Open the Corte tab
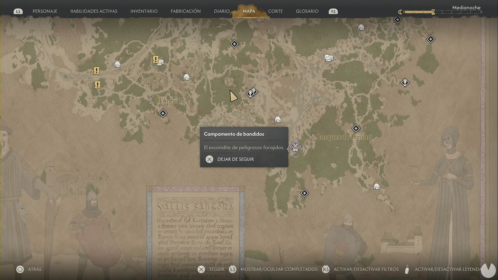 click(x=275, y=11)
